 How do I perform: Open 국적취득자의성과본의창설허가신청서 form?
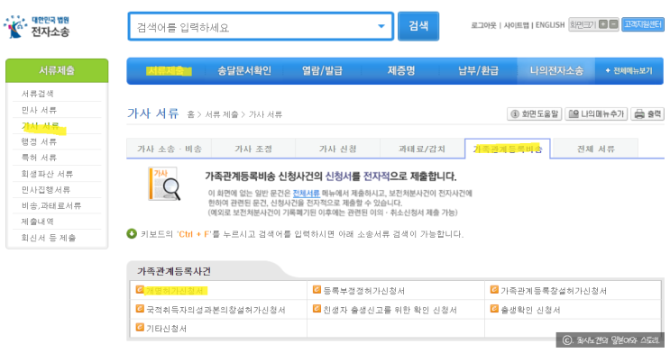click(216, 310)
